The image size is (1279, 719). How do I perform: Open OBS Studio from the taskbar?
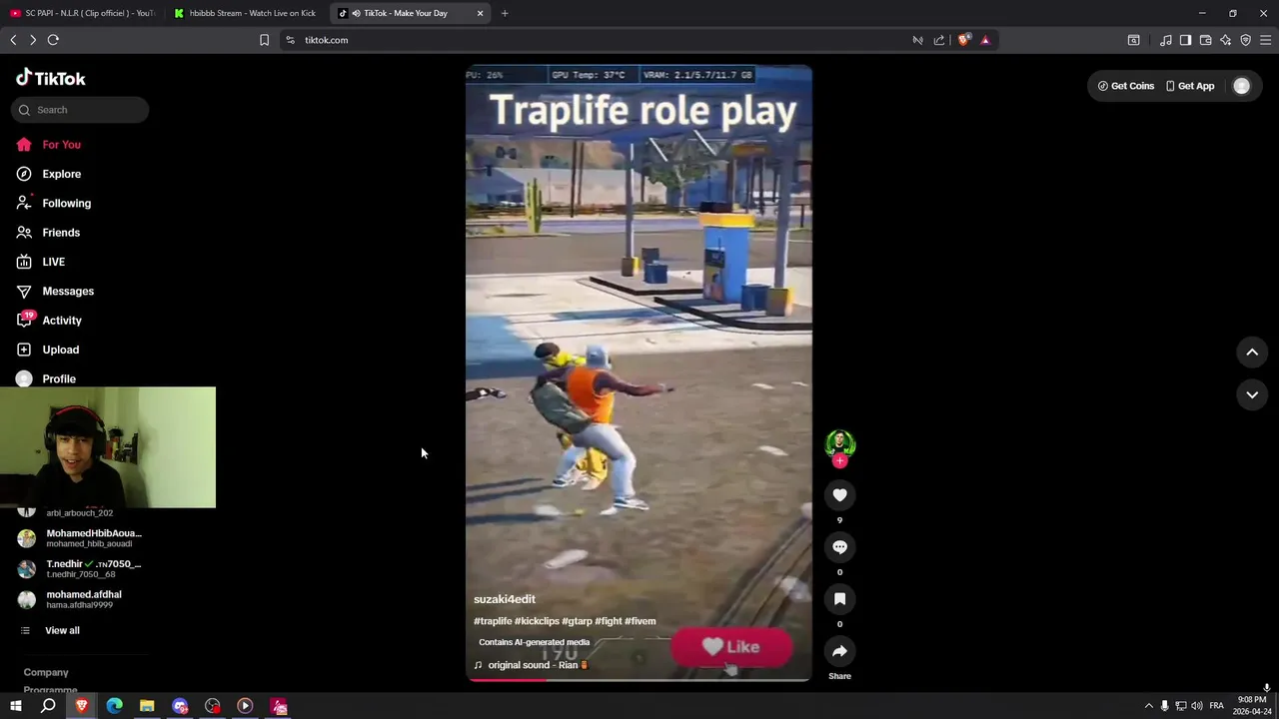[213, 706]
